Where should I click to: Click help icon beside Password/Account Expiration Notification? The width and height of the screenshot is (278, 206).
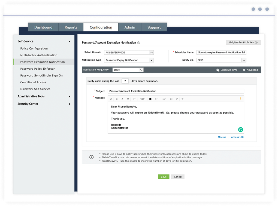138,43
